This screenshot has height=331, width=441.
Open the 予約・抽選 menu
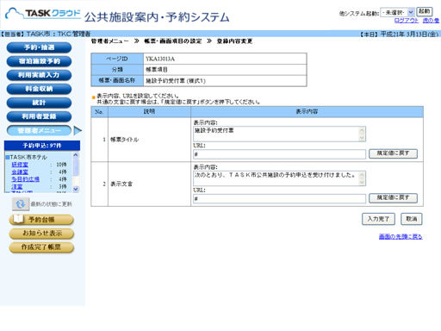39,47
